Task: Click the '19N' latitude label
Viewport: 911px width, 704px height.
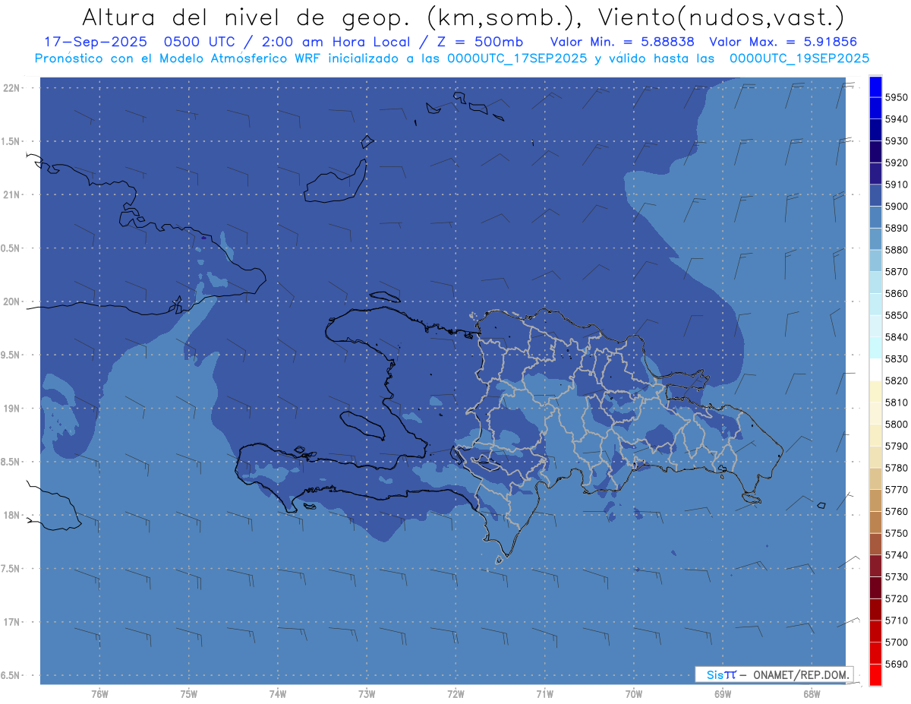Action: tap(12, 409)
